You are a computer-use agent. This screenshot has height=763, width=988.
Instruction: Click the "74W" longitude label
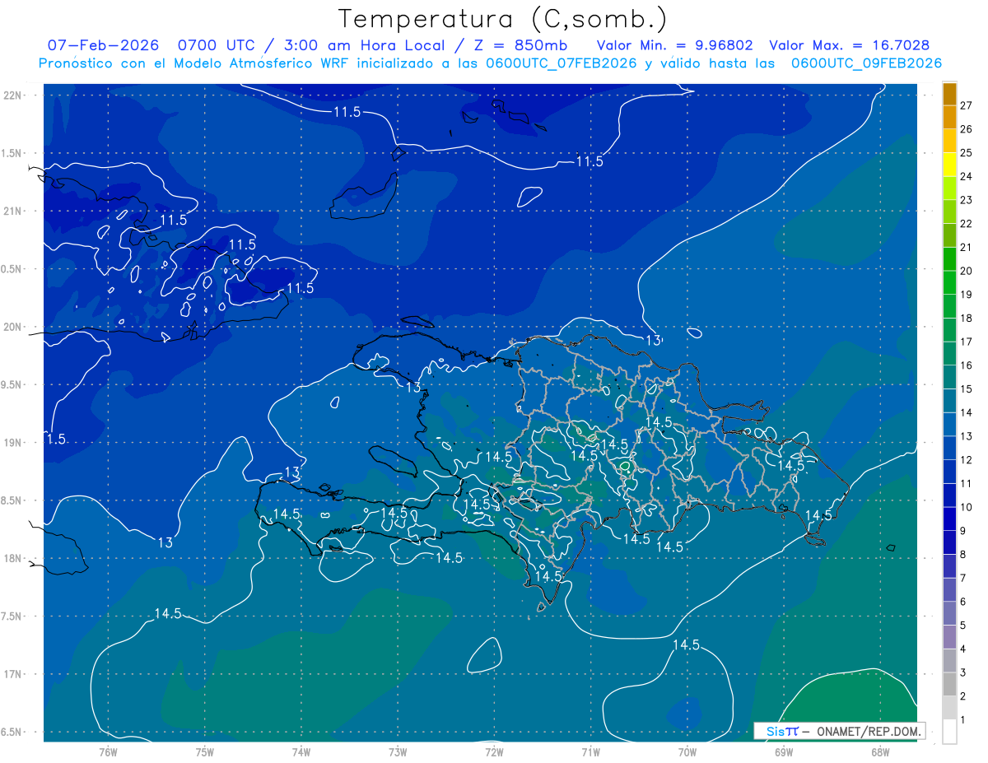tap(301, 753)
